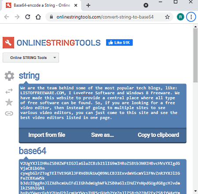198x194 pixels.
Task: Click the address bar URL
Action: pos(105,17)
